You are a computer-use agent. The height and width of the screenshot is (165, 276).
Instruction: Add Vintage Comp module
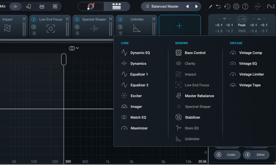pos(246,53)
